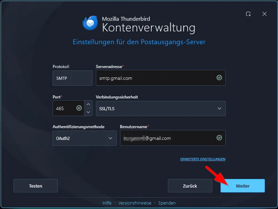This screenshot has height=209, width=278.
Task: Click the Thunderbird logo icon
Action: (x=90, y=23)
